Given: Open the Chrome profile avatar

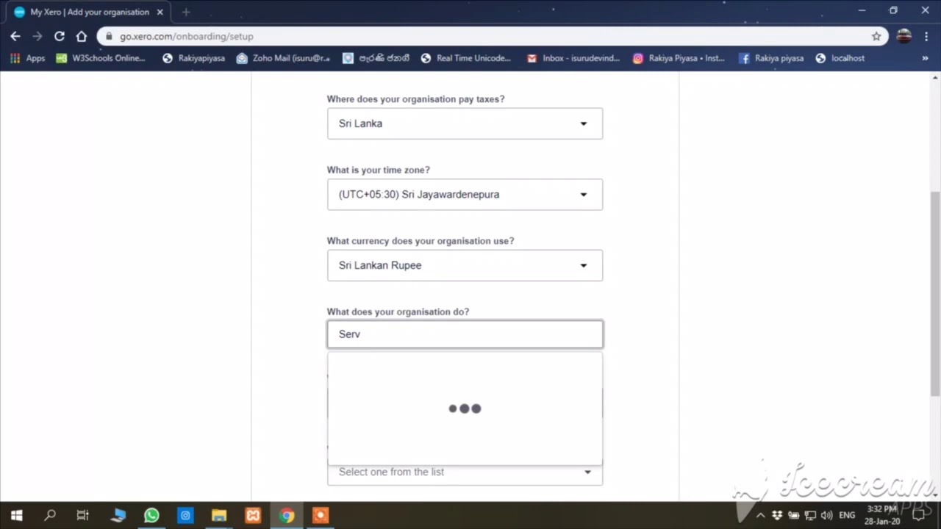Looking at the screenshot, I should pyautogui.click(x=904, y=36).
